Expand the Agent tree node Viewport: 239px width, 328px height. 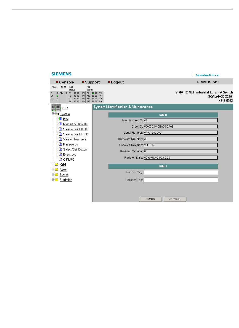point(53,169)
